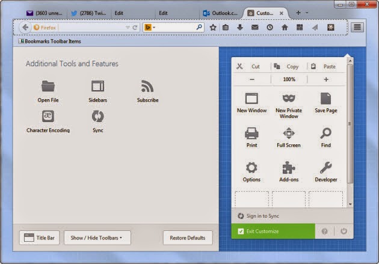Click the bookmark star toolbar icon

pos(213,27)
